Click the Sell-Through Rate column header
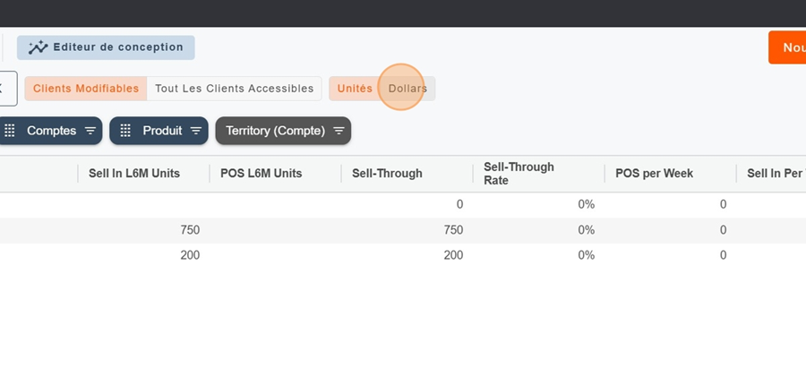This screenshot has height=376, width=806. coord(519,174)
